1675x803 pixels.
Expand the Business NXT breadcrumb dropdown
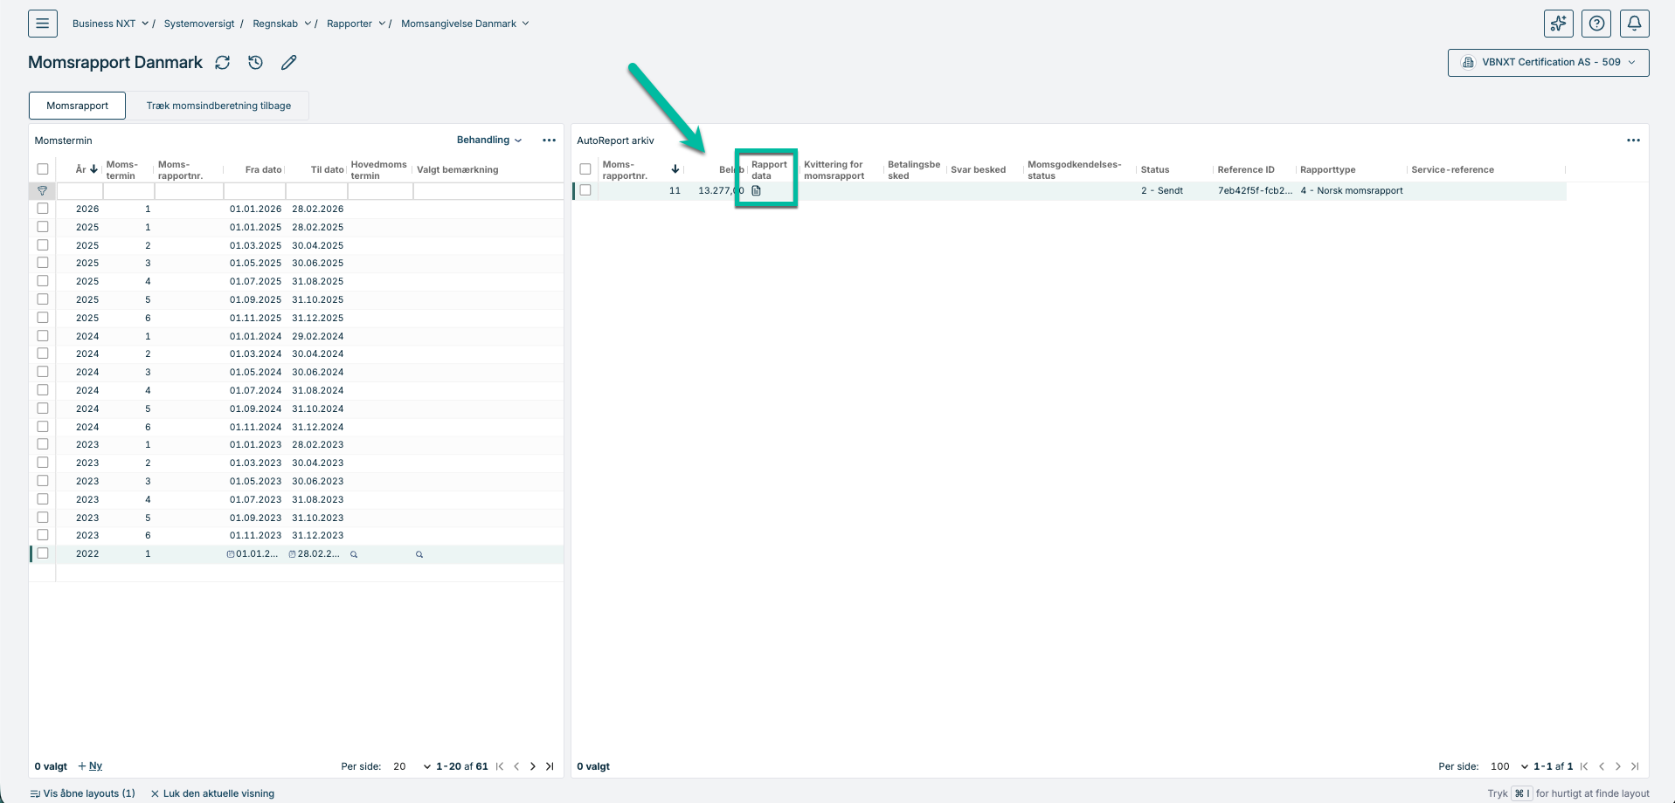tap(145, 24)
